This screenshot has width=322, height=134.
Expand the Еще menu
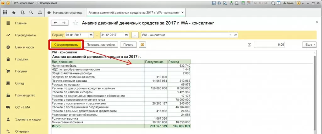click(309, 44)
